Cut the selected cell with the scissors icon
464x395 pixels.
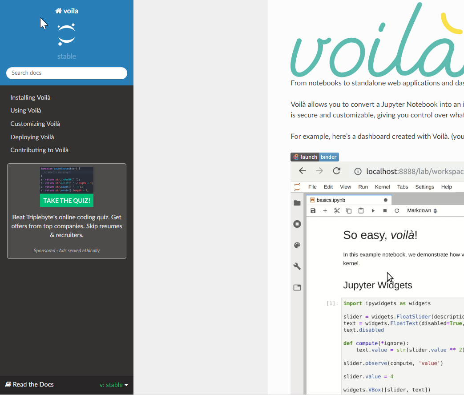pyautogui.click(x=337, y=210)
